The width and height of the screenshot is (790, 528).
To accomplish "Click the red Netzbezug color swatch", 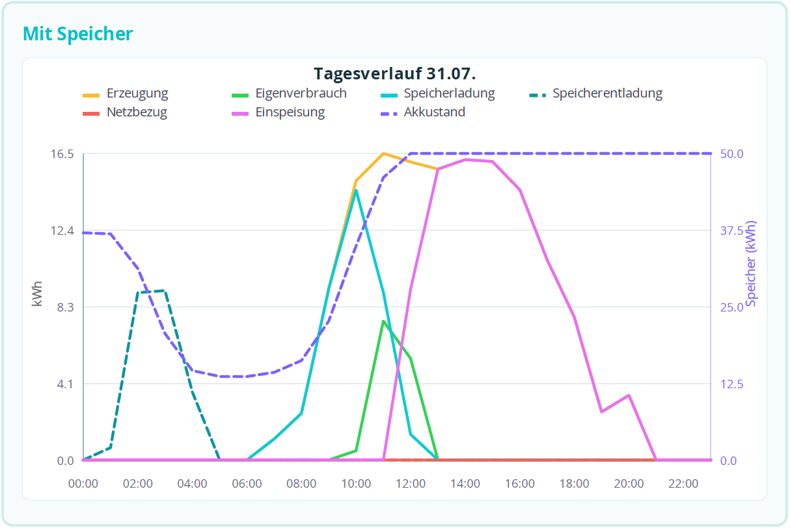I will 91,112.
